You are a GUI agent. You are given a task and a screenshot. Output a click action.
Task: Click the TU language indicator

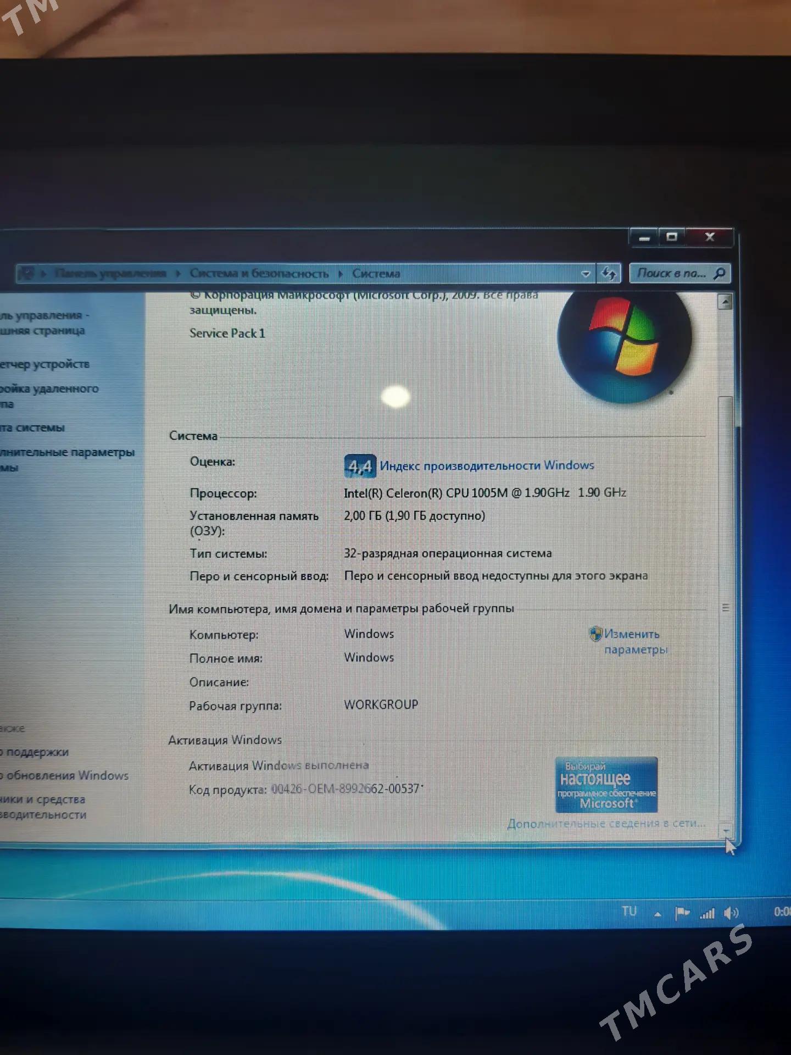pos(629,912)
